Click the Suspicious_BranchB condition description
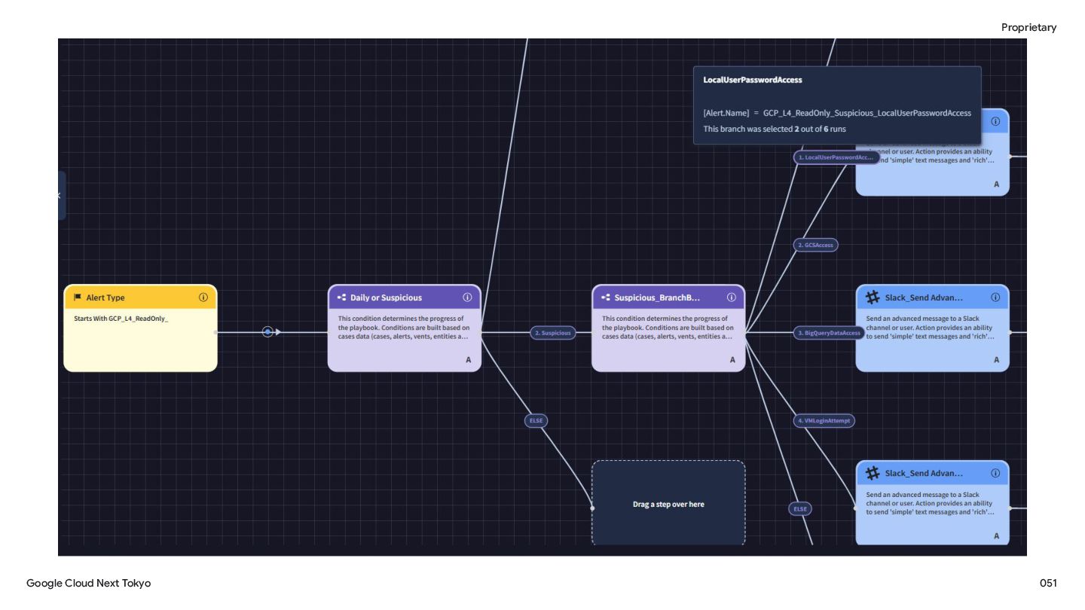The image size is (1085, 610). click(668, 328)
